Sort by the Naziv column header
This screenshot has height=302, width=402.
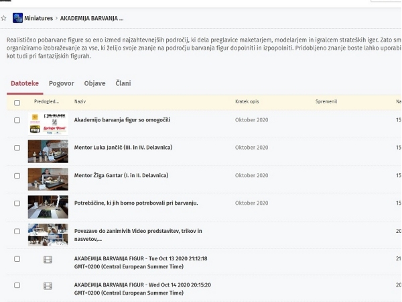coord(80,102)
